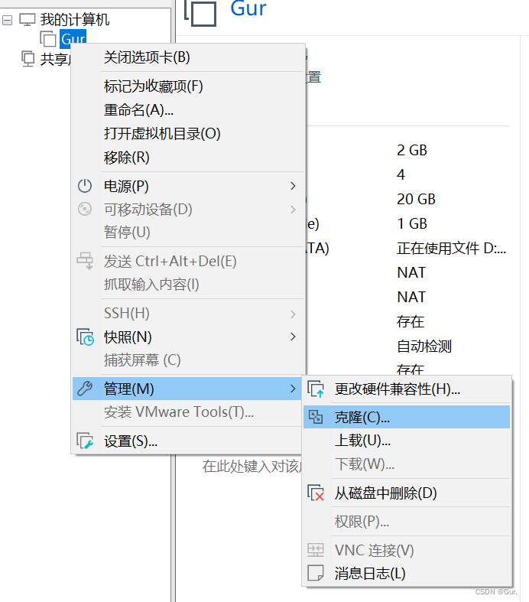The width and height of the screenshot is (529, 602).
Task: Click the Gur title in the tab header
Action: click(x=248, y=8)
